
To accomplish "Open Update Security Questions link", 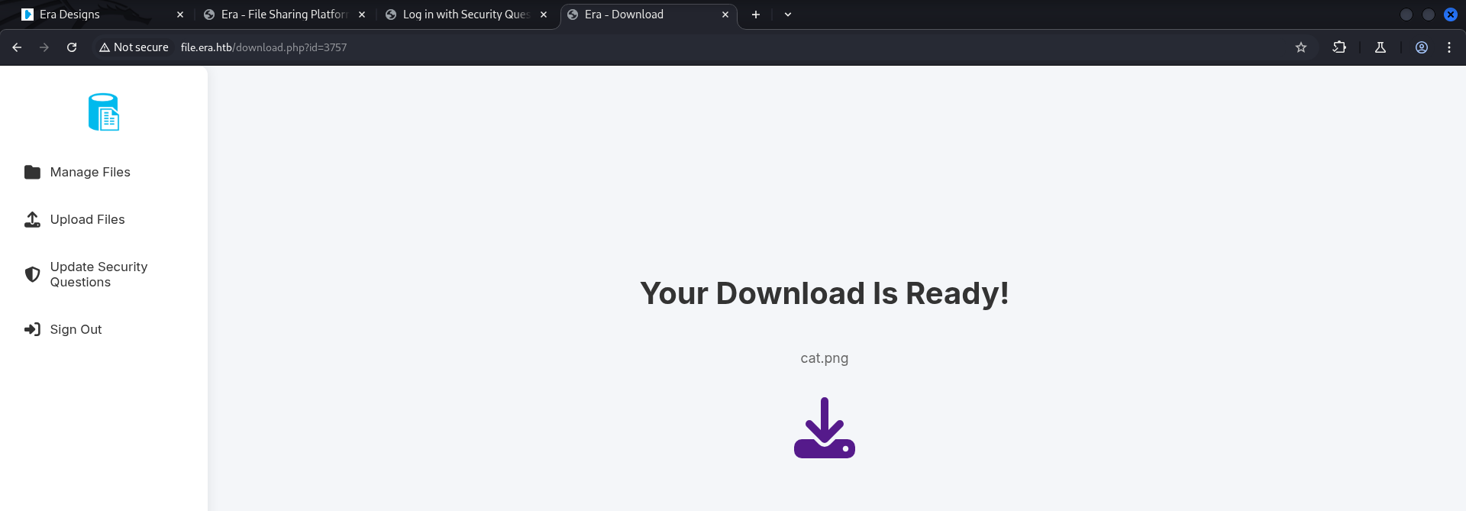I will [x=98, y=274].
